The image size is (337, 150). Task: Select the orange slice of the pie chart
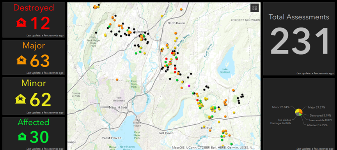(x=301, y=110)
